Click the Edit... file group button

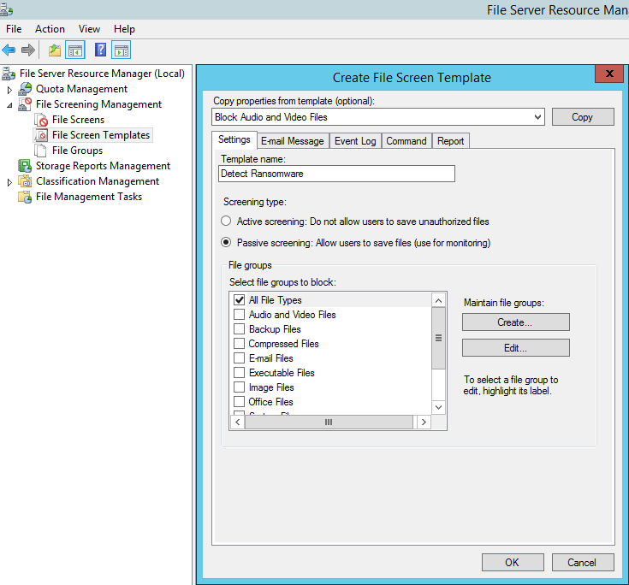[x=515, y=348]
